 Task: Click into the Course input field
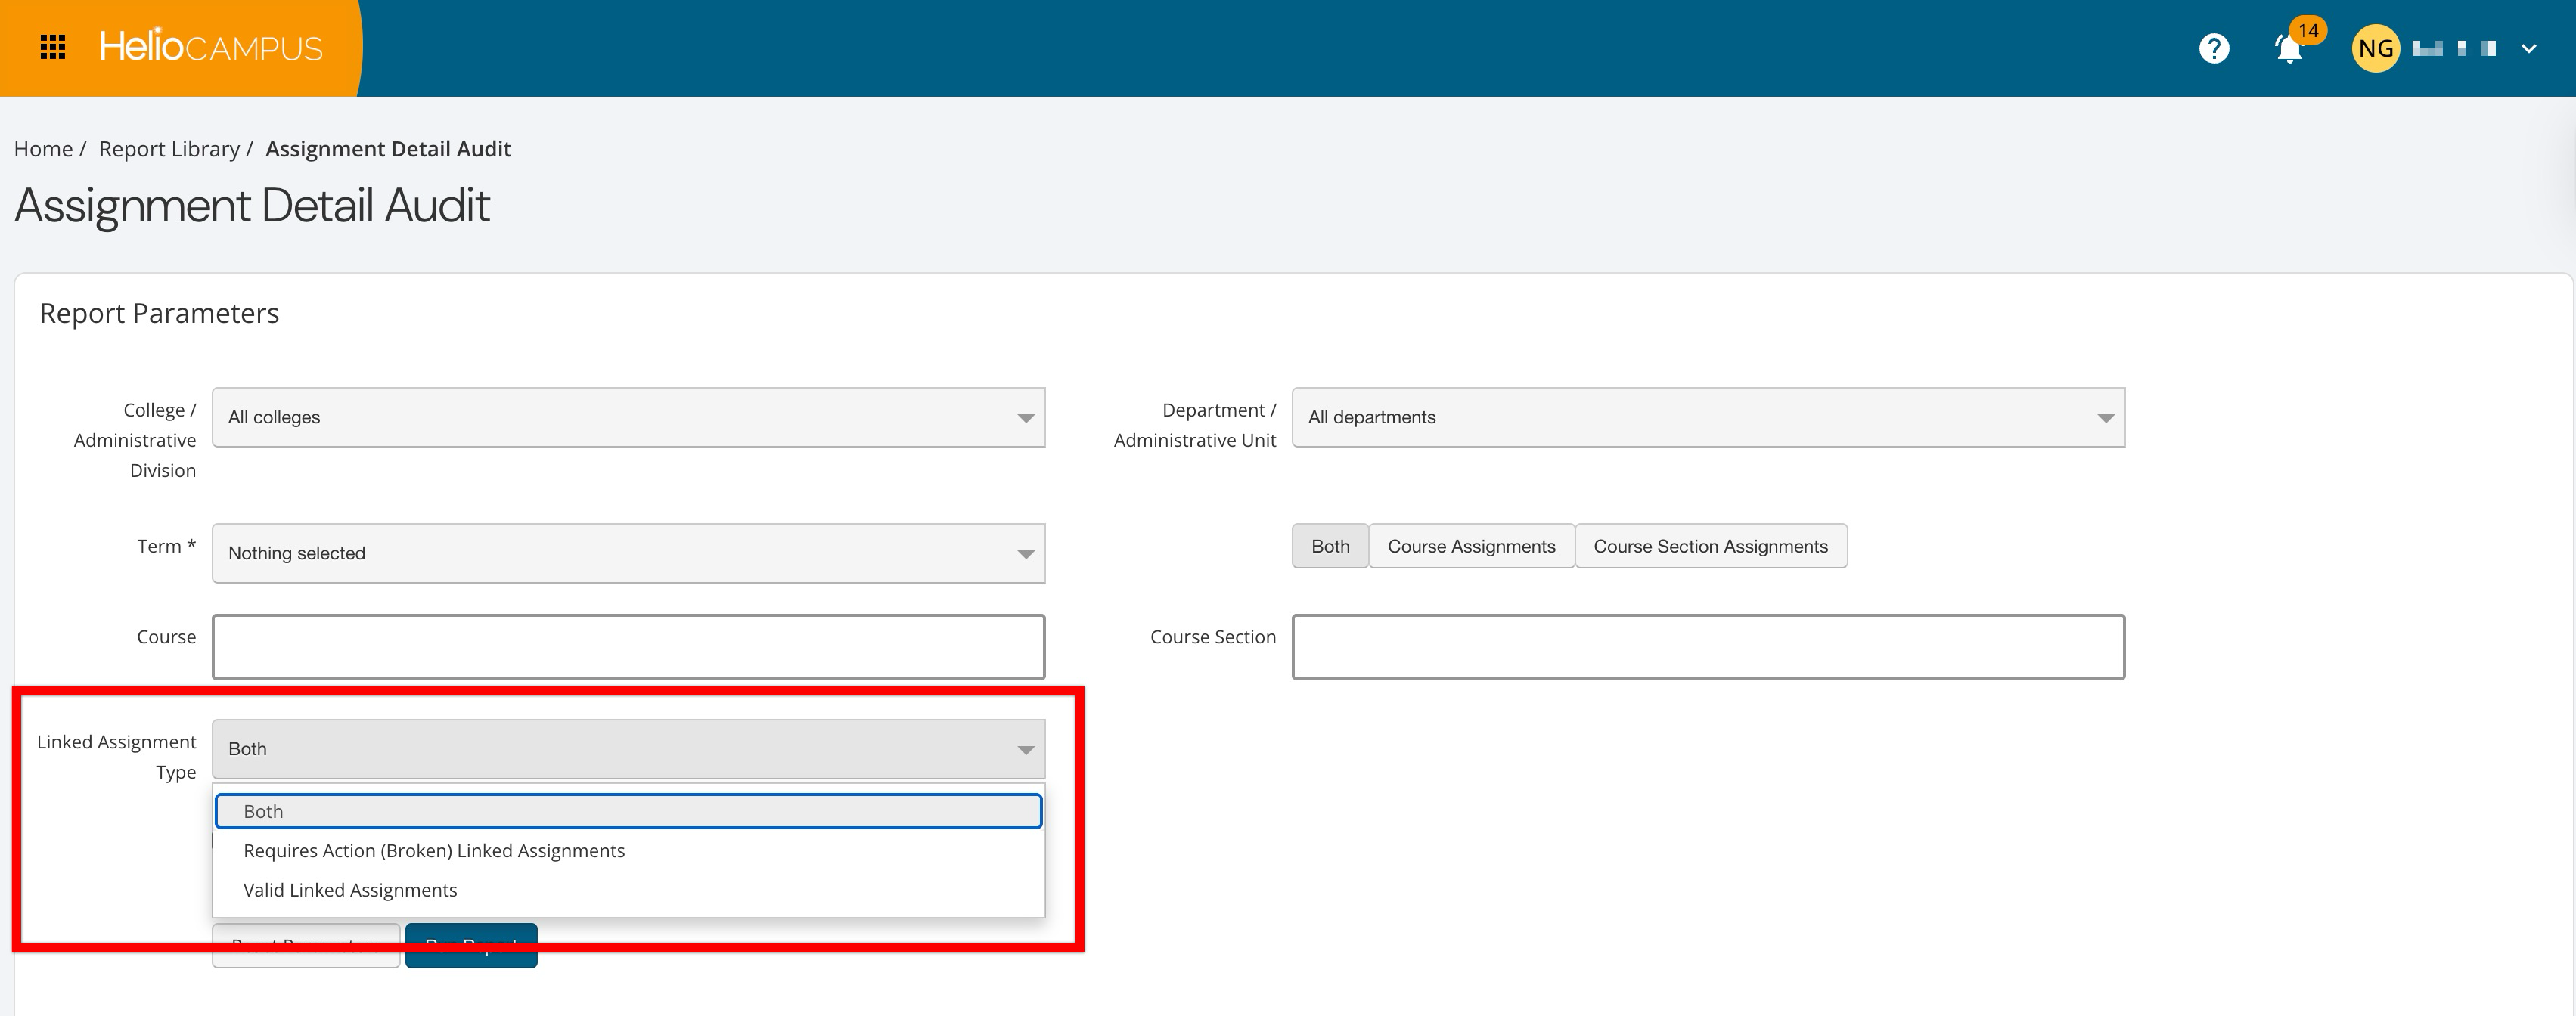click(x=628, y=647)
